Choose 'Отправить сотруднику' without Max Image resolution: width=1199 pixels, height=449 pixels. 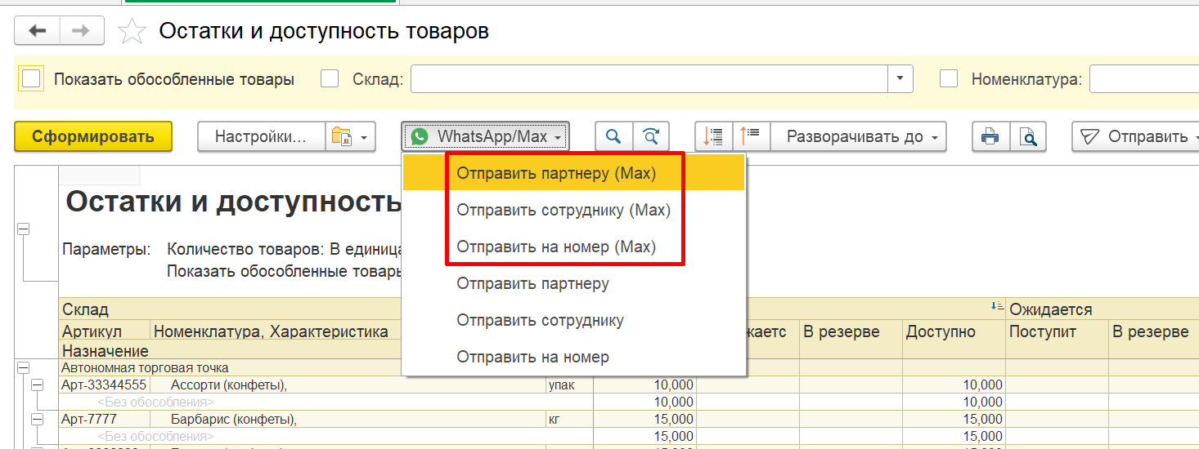[x=573, y=320]
